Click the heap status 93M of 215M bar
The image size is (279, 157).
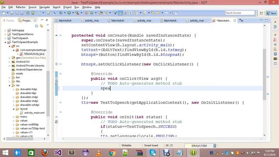click(199, 146)
